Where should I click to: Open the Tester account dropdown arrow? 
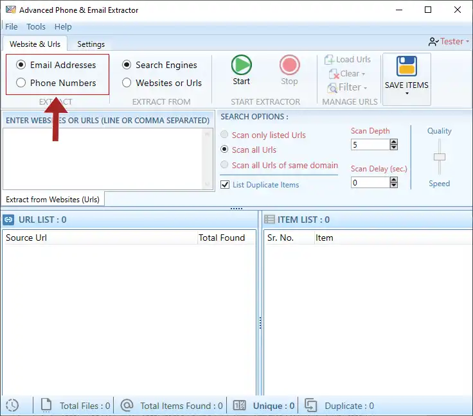[x=467, y=41]
